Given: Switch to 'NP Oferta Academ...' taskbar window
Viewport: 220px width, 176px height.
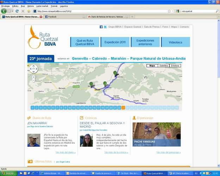Looking at the screenshot, I should 180,174.
